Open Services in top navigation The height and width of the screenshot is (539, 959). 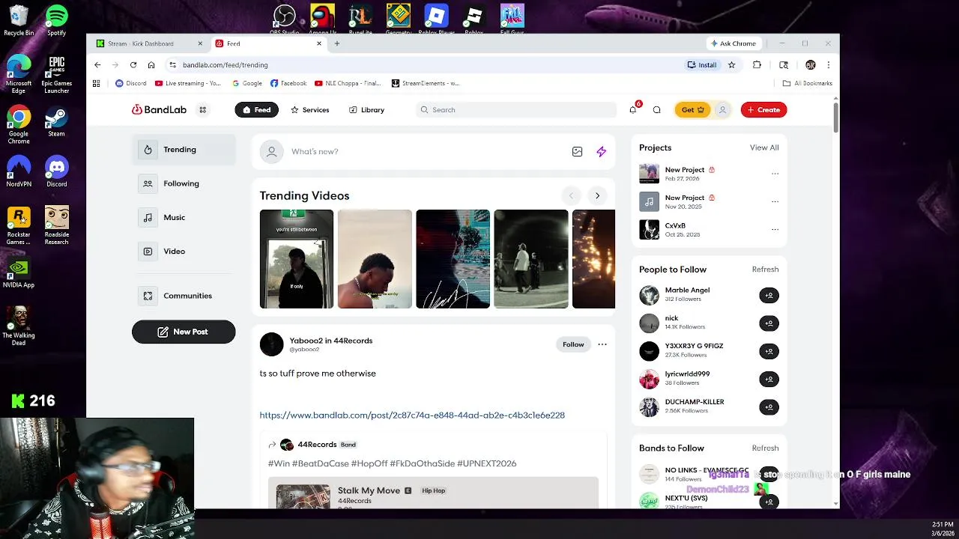pos(309,110)
